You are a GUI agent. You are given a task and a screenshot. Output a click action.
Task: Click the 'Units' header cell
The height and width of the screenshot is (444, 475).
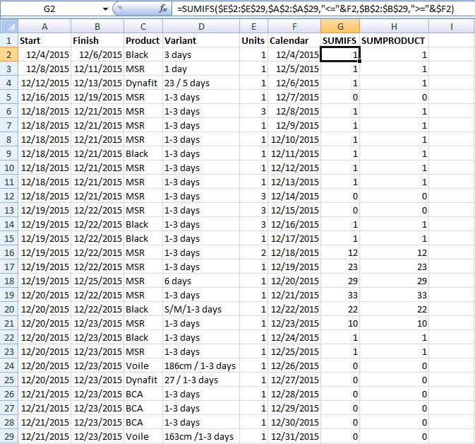[x=254, y=40]
